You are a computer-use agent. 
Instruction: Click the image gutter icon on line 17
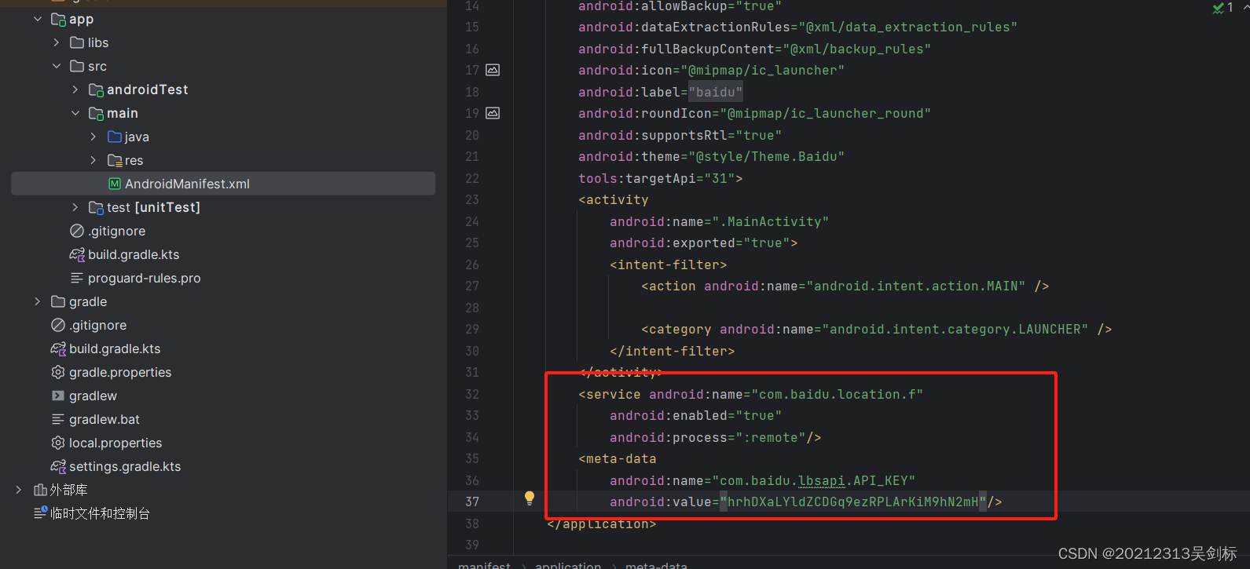point(493,70)
